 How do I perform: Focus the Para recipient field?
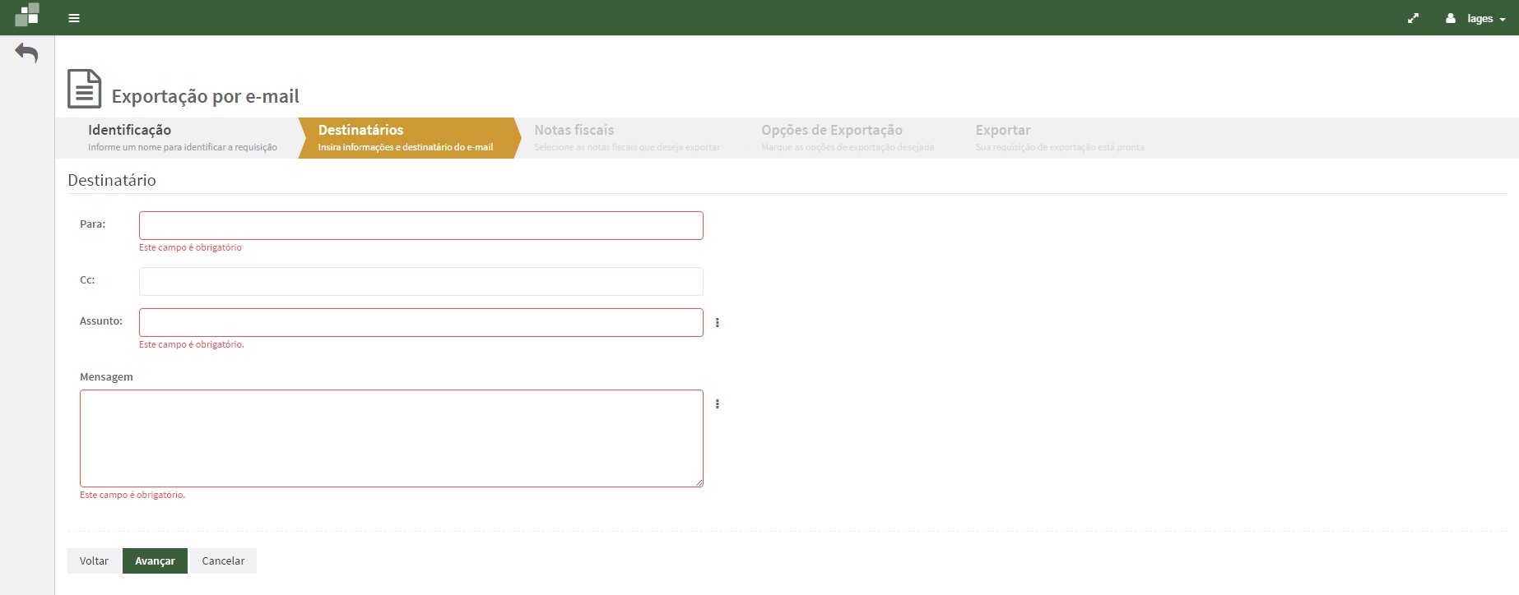(x=421, y=226)
